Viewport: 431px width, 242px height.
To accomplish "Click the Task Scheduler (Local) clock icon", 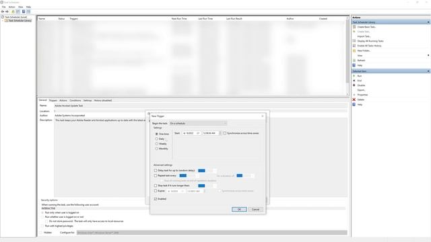I will (x=3, y=17).
